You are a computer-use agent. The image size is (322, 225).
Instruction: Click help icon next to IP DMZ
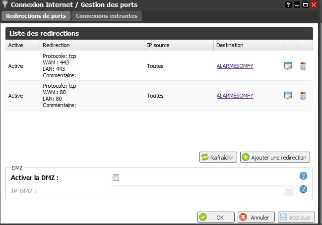(x=304, y=189)
